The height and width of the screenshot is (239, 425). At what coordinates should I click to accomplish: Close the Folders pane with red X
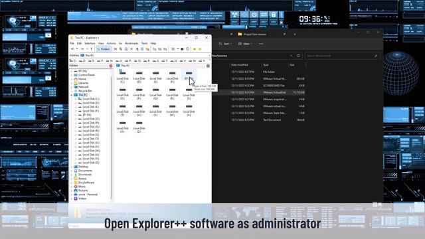[x=111, y=66]
